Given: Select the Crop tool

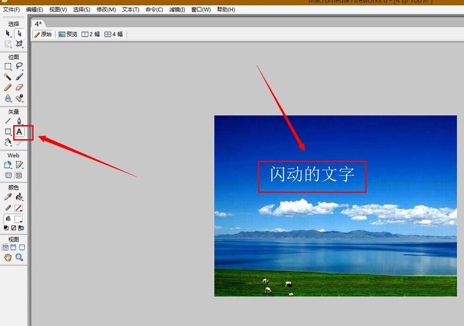Looking at the screenshot, I should click(19, 44).
